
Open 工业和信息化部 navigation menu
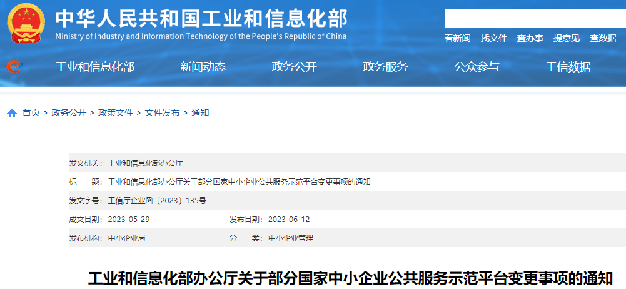click(x=95, y=67)
